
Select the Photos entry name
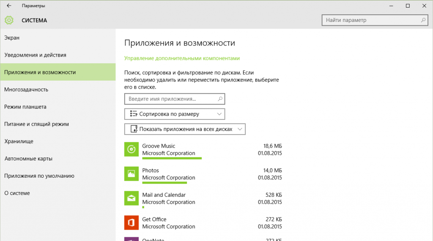(x=151, y=171)
